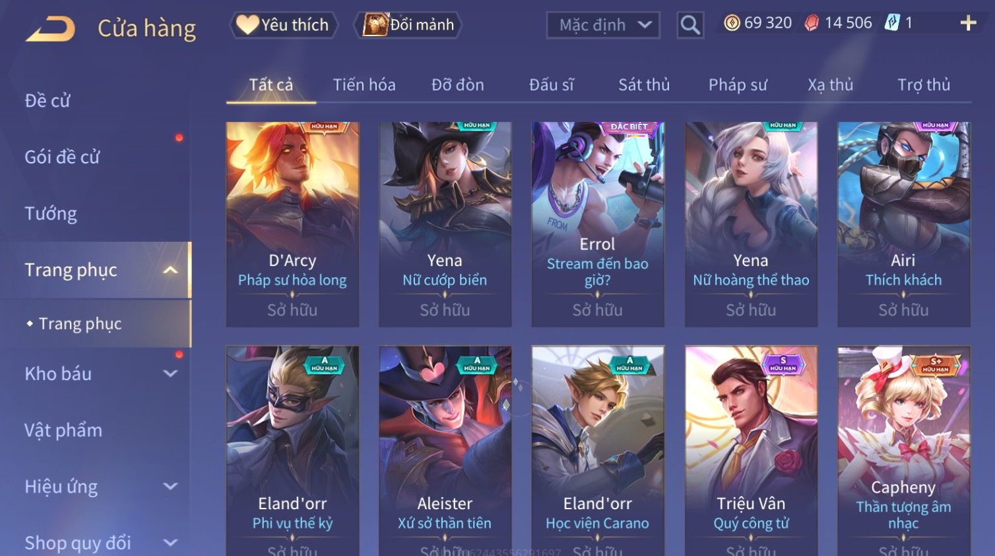The image size is (995, 556).
Task: Open Yêu thích favorites heart button
Action: tap(284, 25)
